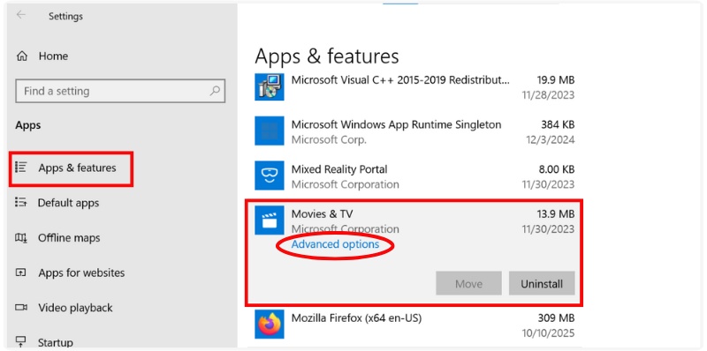Viewport: 707px width, 351px height.
Task: Click the Offline maps sidebar icon
Action: point(20,237)
